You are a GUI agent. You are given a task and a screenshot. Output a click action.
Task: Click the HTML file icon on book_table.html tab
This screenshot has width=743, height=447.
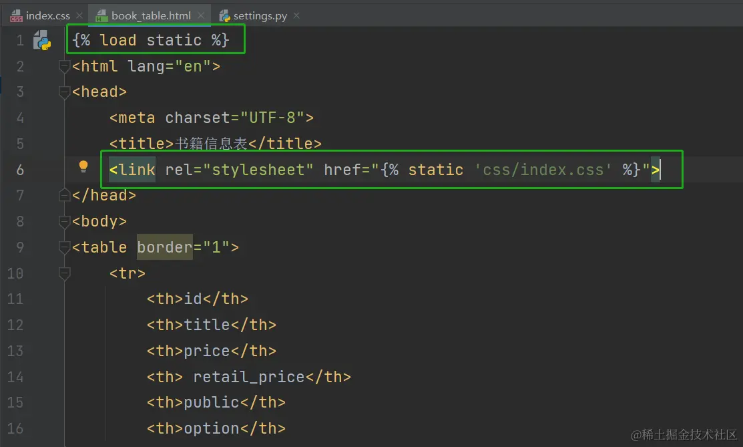click(101, 16)
